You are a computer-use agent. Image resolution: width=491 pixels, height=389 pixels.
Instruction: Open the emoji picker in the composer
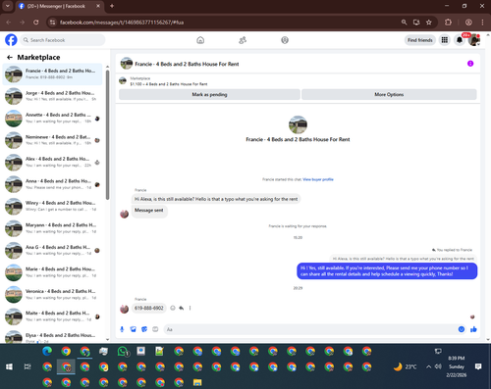(462, 329)
